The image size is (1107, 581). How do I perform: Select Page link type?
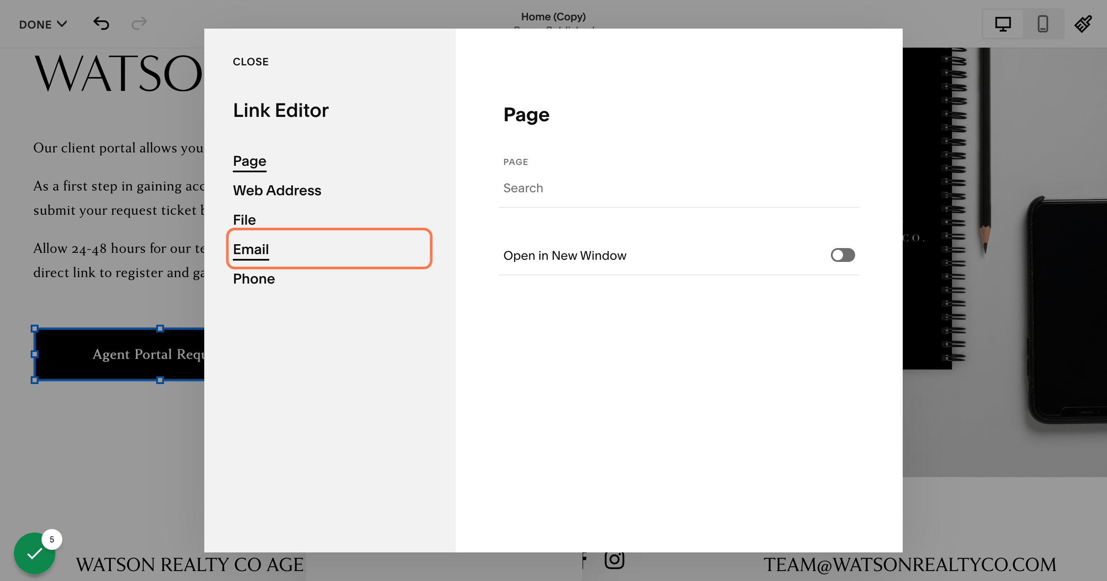point(250,161)
